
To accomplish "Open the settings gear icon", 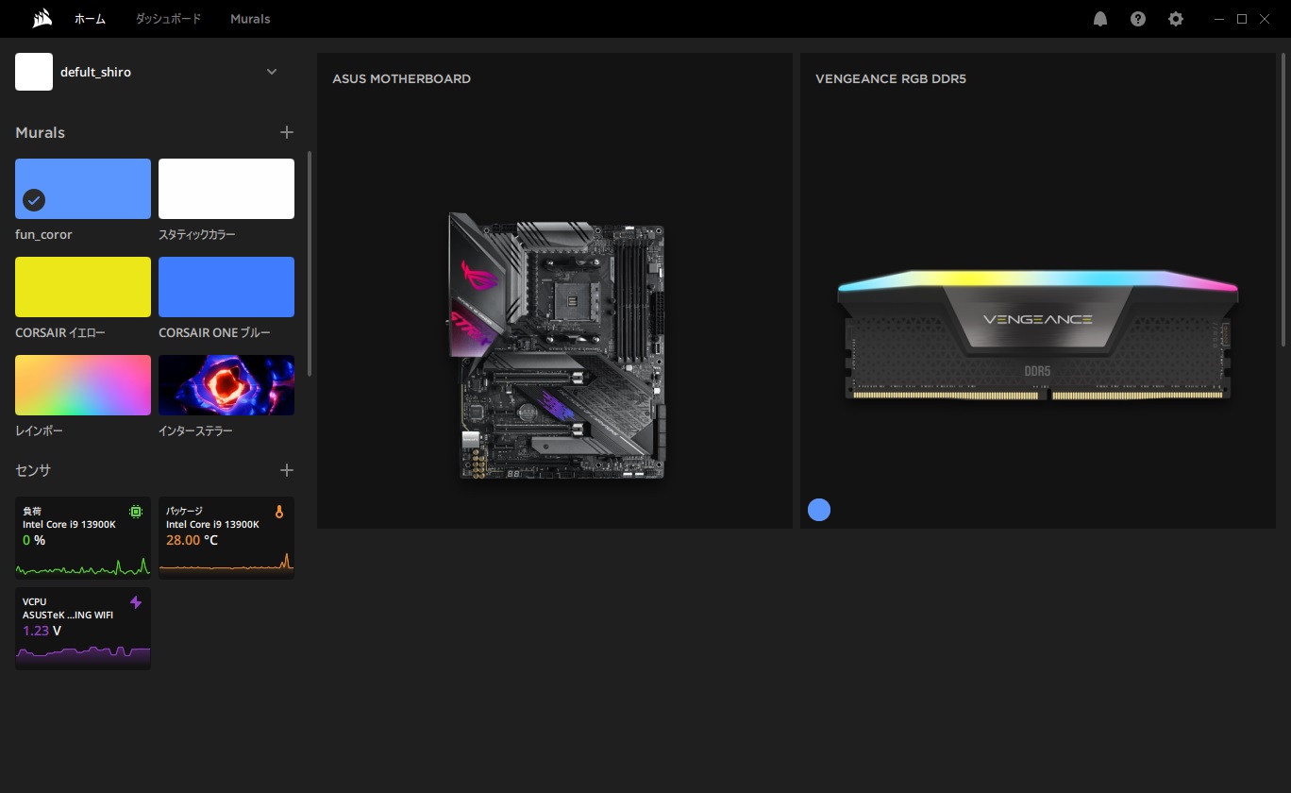I will point(1176,19).
